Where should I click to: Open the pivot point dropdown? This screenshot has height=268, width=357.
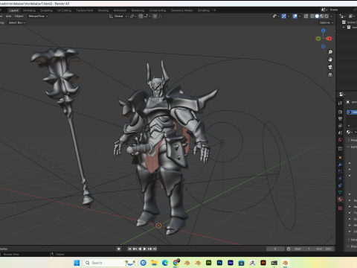[x=133, y=16]
